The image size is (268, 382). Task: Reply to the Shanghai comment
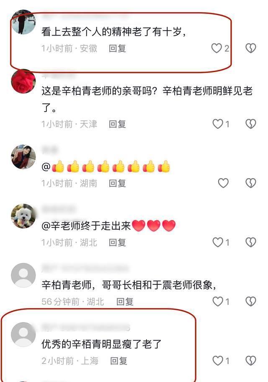pyautogui.click(x=119, y=361)
